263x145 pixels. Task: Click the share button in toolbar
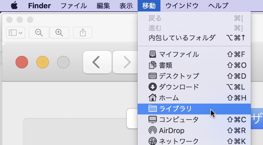(83, 33)
